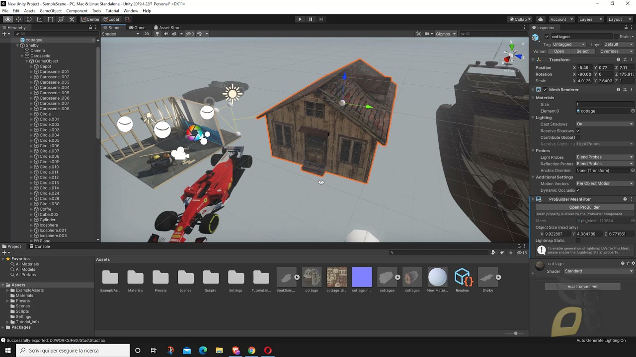Open the Account dropdown

[x=561, y=19]
